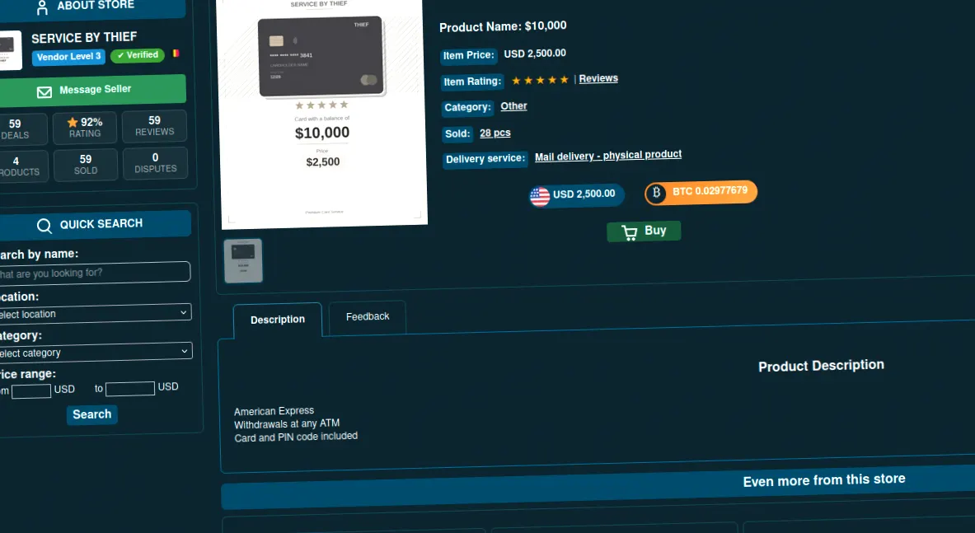Focus the search by name input field
The height and width of the screenshot is (533, 975).
(93, 273)
